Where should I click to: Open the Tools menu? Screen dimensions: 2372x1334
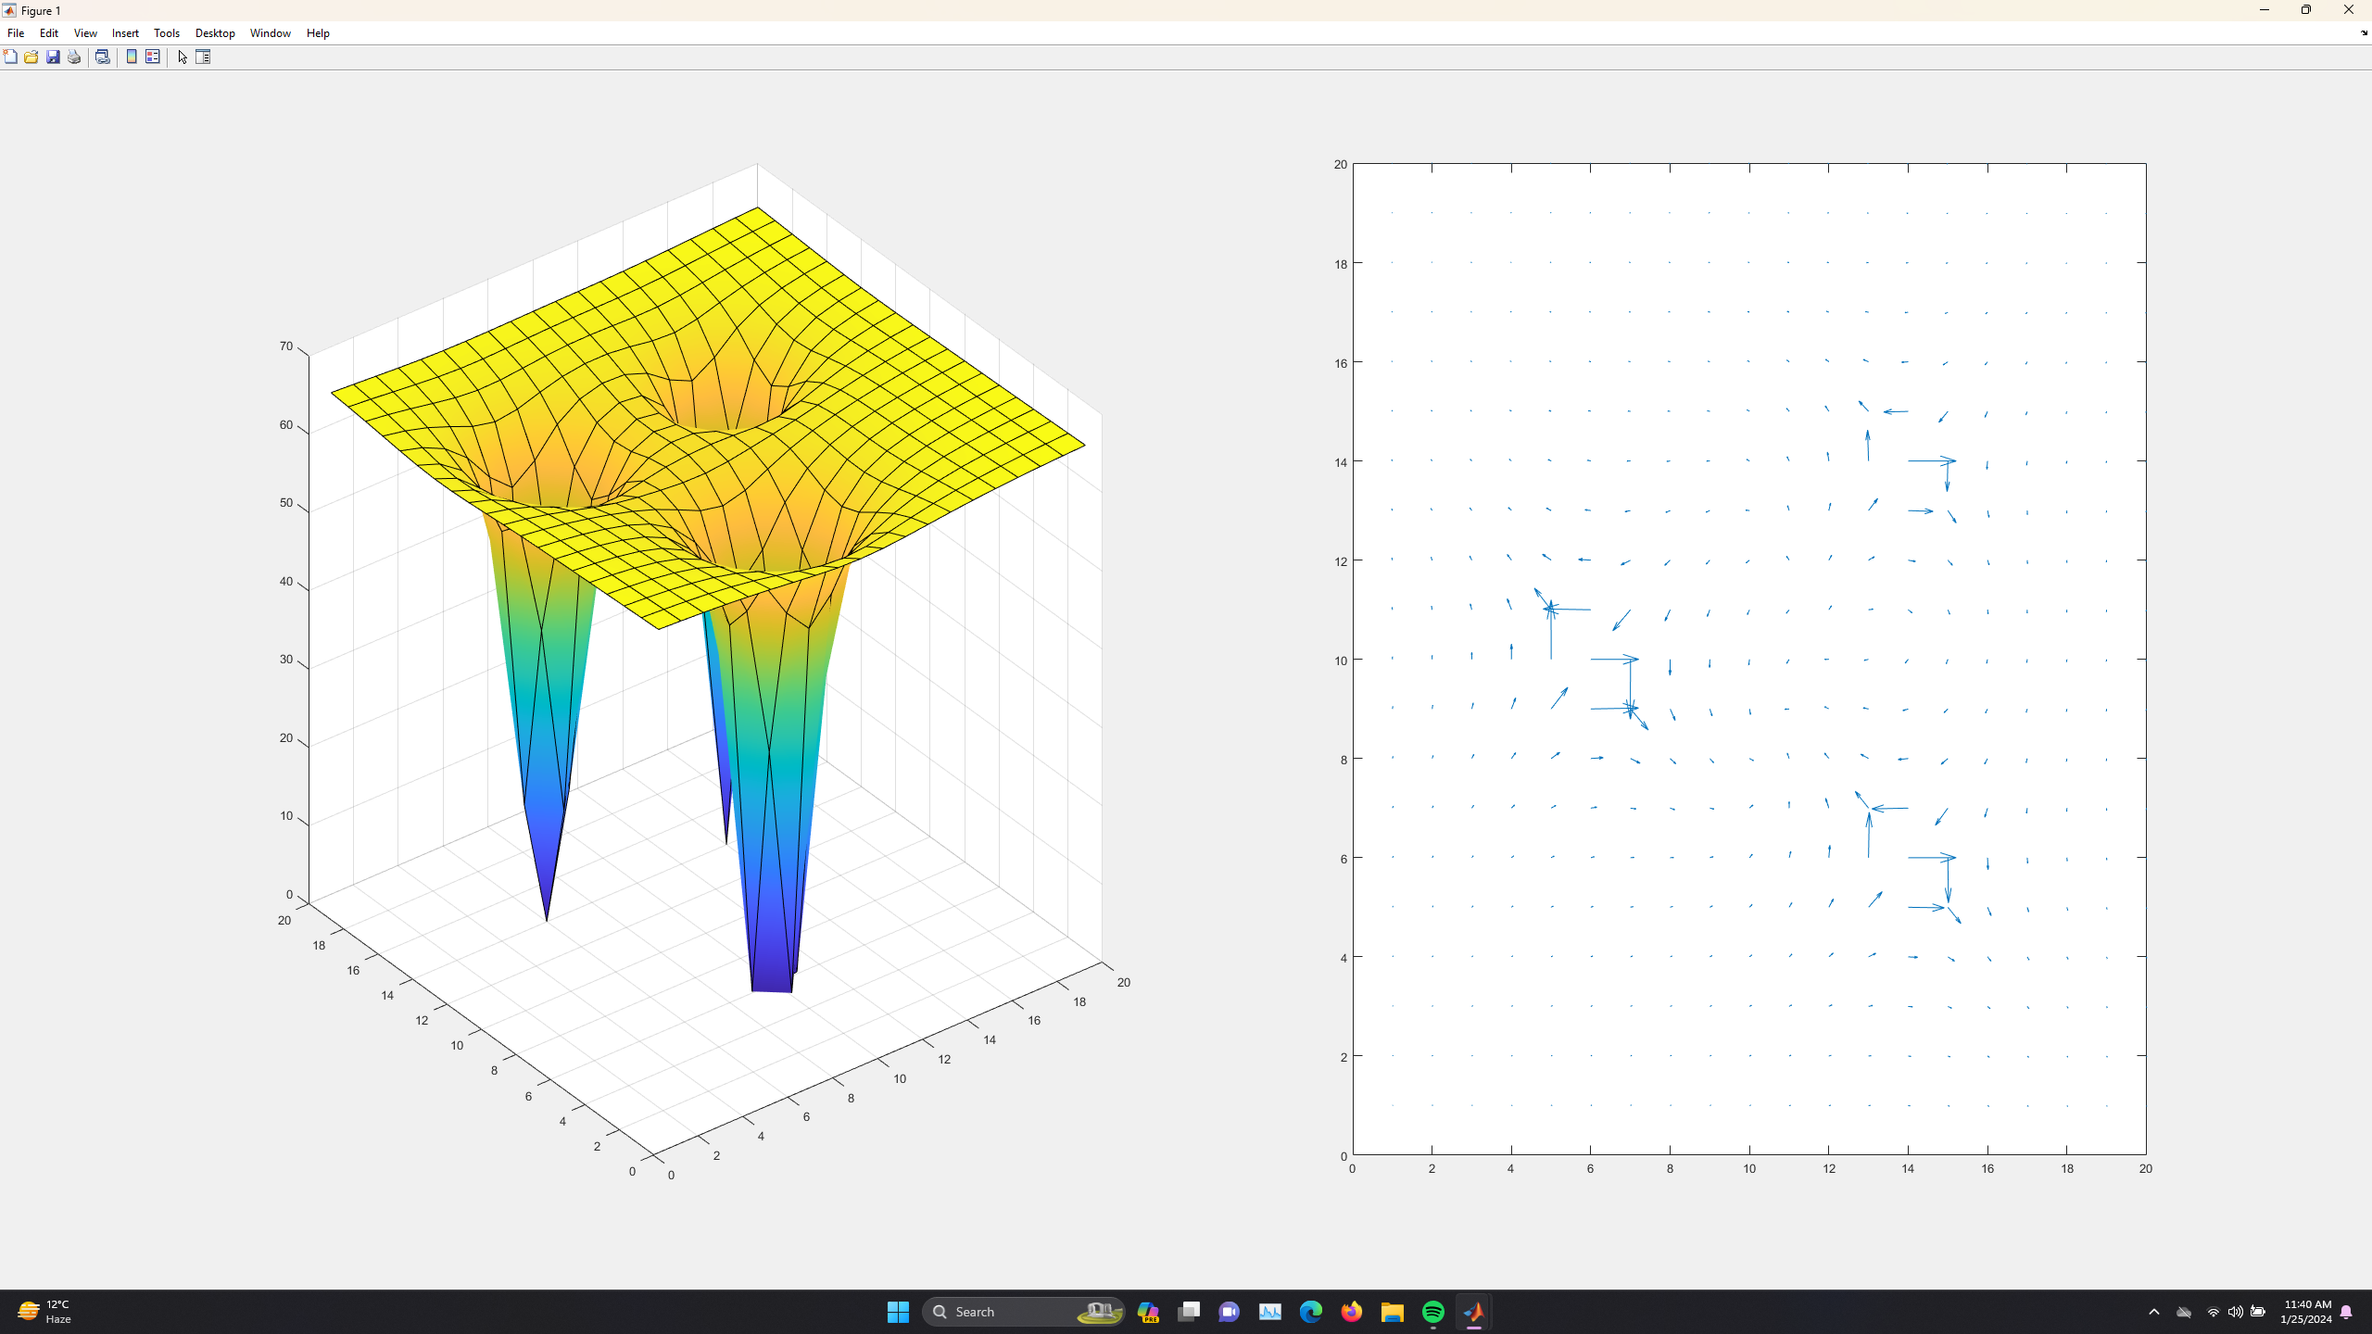coord(167,32)
